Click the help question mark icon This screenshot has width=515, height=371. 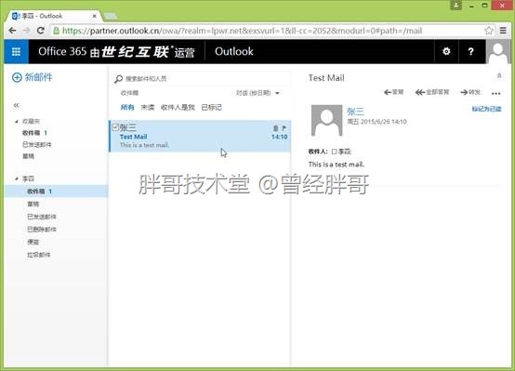point(470,51)
